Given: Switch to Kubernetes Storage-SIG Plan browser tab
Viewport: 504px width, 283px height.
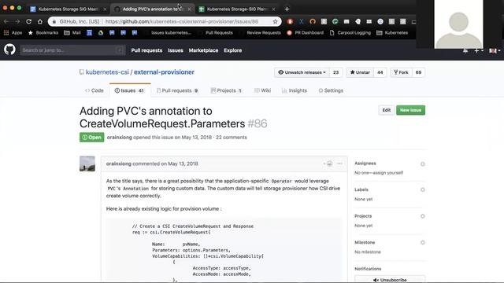Looking at the screenshot, I should point(237,9).
